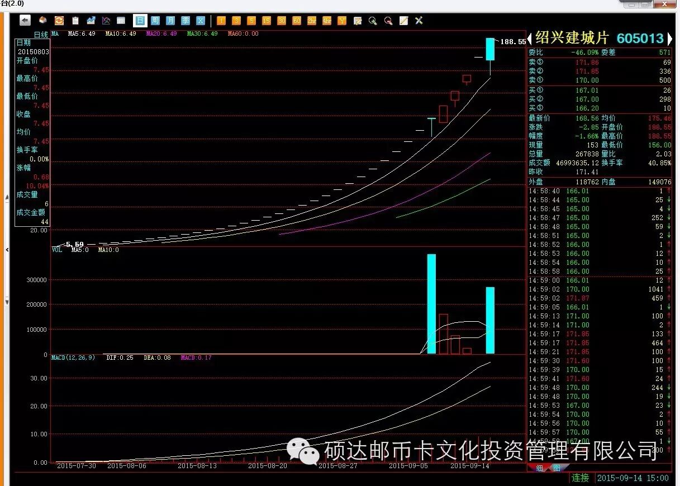The image size is (680, 486).
Task: Select the 30-minute period button
Action: [x=282, y=21]
